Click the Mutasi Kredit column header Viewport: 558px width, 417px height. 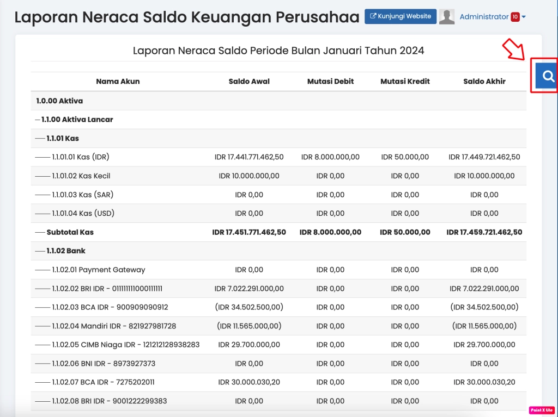(x=405, y=82)
